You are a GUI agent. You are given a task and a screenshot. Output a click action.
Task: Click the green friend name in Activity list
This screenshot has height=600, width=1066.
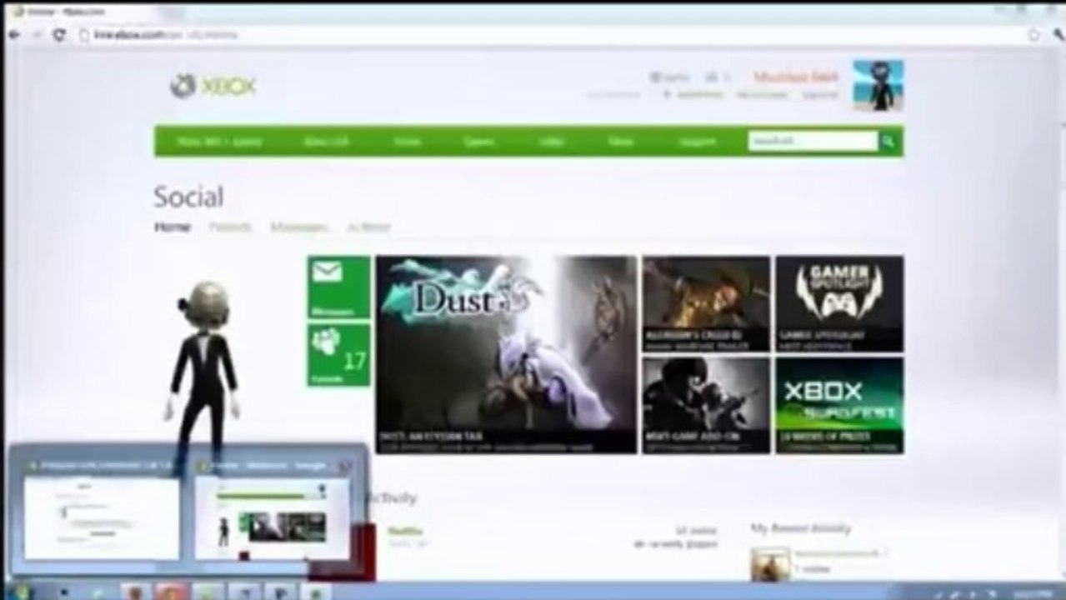pyautogui.click(x=405, y=531)
